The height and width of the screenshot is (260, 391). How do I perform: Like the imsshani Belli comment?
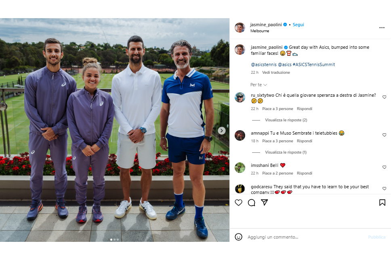click(384, 167)
